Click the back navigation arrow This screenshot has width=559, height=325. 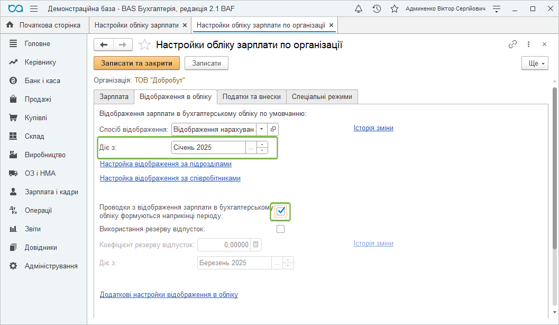click(104, 45)
